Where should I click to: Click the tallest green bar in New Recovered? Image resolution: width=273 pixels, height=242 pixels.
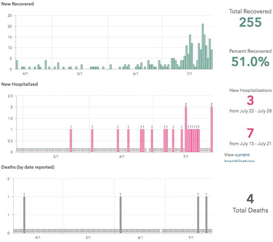[203, 46]
